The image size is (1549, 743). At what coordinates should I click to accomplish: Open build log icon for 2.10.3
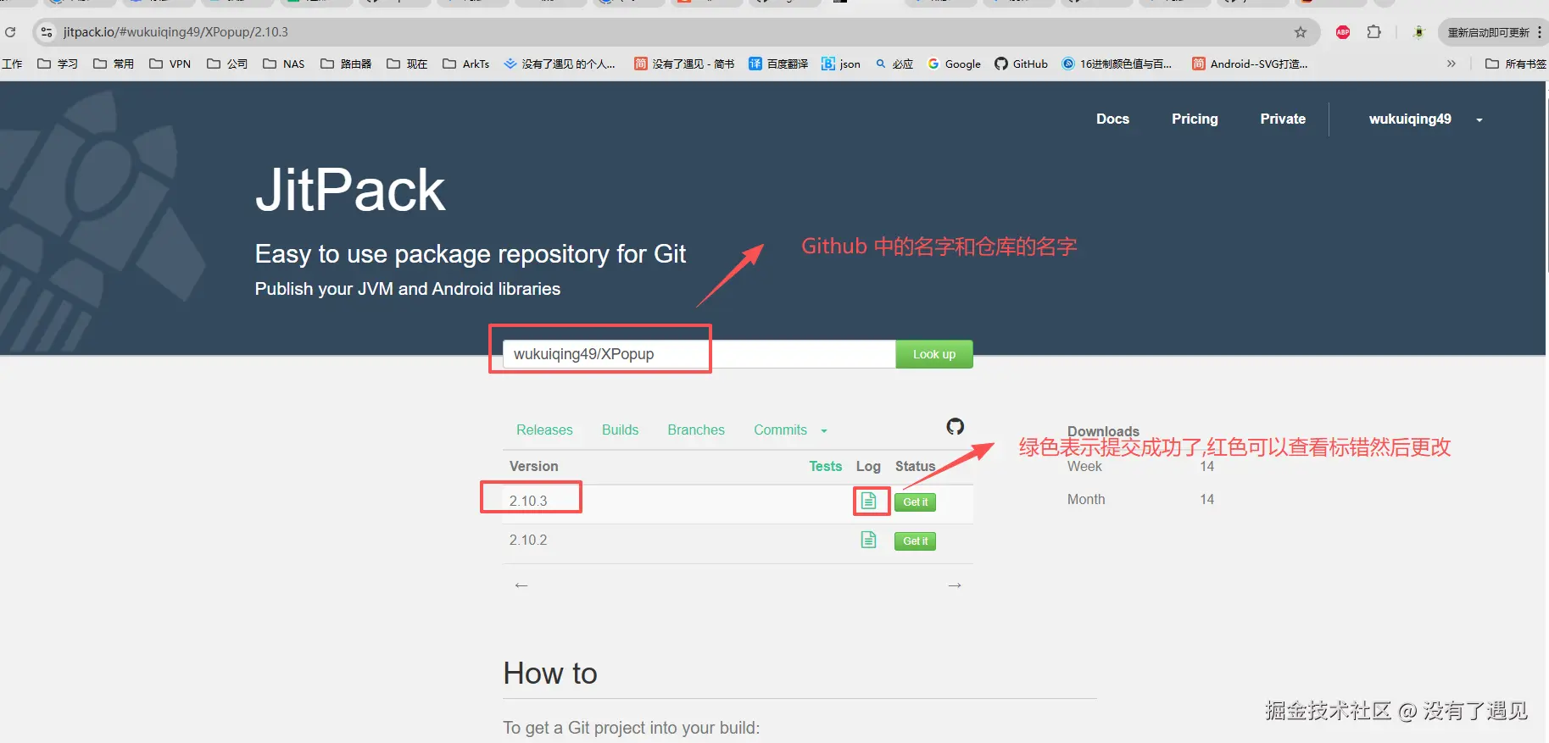(868, 501)
